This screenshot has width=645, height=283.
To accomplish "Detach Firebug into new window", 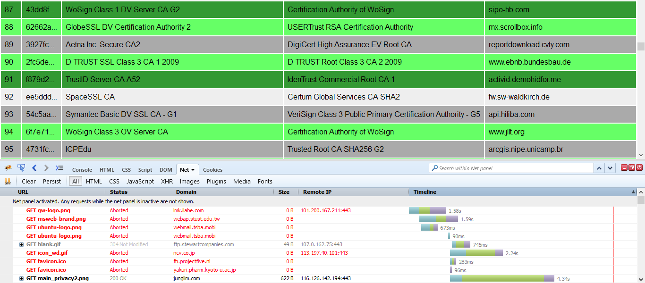I will pyautogui.click(x=632, y=167).
